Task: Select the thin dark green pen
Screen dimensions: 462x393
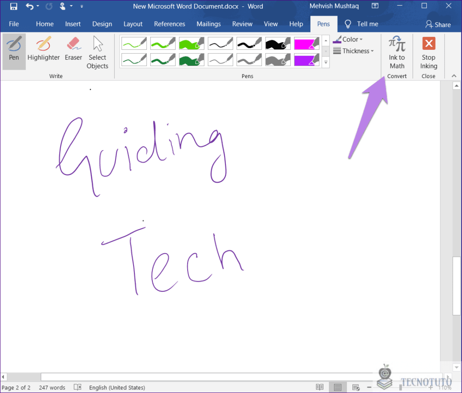Action: coord(134,60)
